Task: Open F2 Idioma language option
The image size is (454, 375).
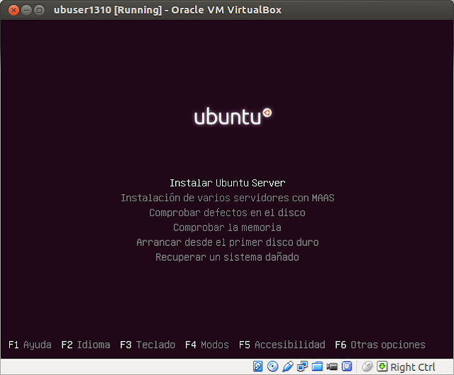Action: tap(86, 345)
